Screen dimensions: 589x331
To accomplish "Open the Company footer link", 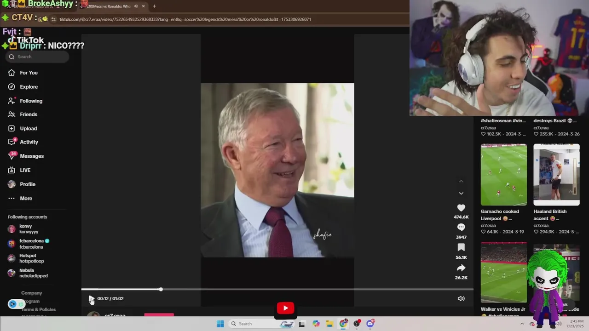I will click(x=31, y=293).
